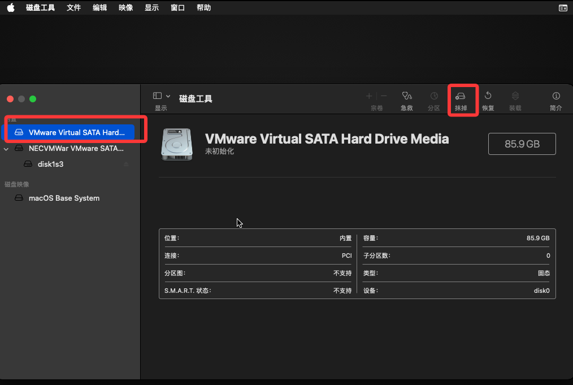Click the 分区图 row value 不支持
The image size is (573, 385).
(342, 273)
